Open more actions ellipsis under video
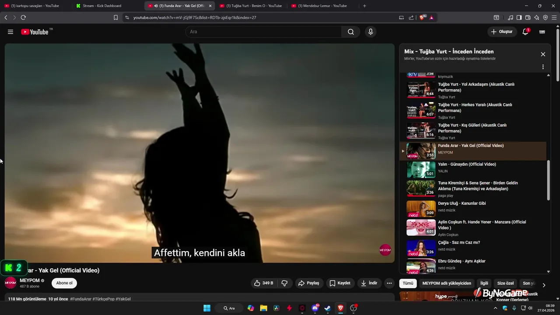560x315 pixels. (389, 283)
